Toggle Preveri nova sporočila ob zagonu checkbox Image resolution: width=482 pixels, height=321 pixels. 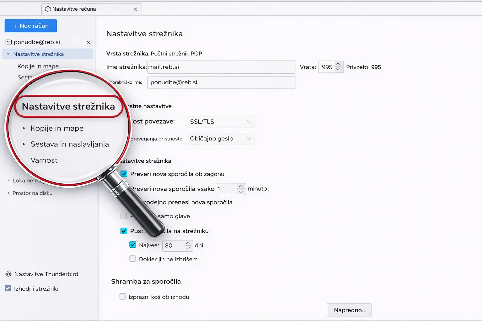click(x=124, y=174)
